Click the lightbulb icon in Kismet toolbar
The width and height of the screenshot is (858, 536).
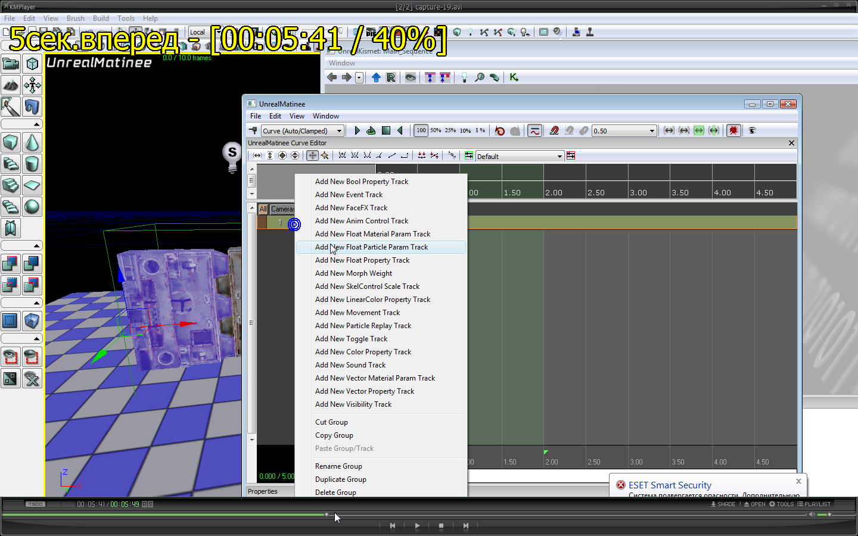tap(464, 77)
